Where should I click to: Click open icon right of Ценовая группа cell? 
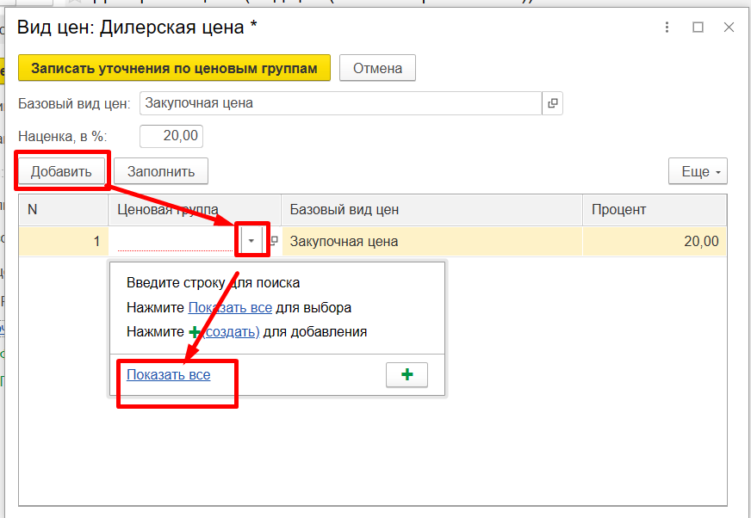(x=275, y=242)
